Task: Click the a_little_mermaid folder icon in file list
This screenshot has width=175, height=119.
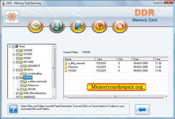Action: (x=66, y=63)
